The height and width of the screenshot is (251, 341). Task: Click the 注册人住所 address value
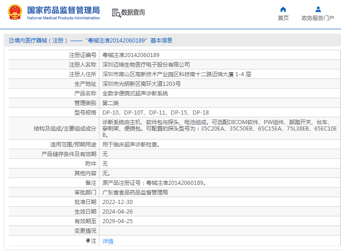(x=177, y=74)
